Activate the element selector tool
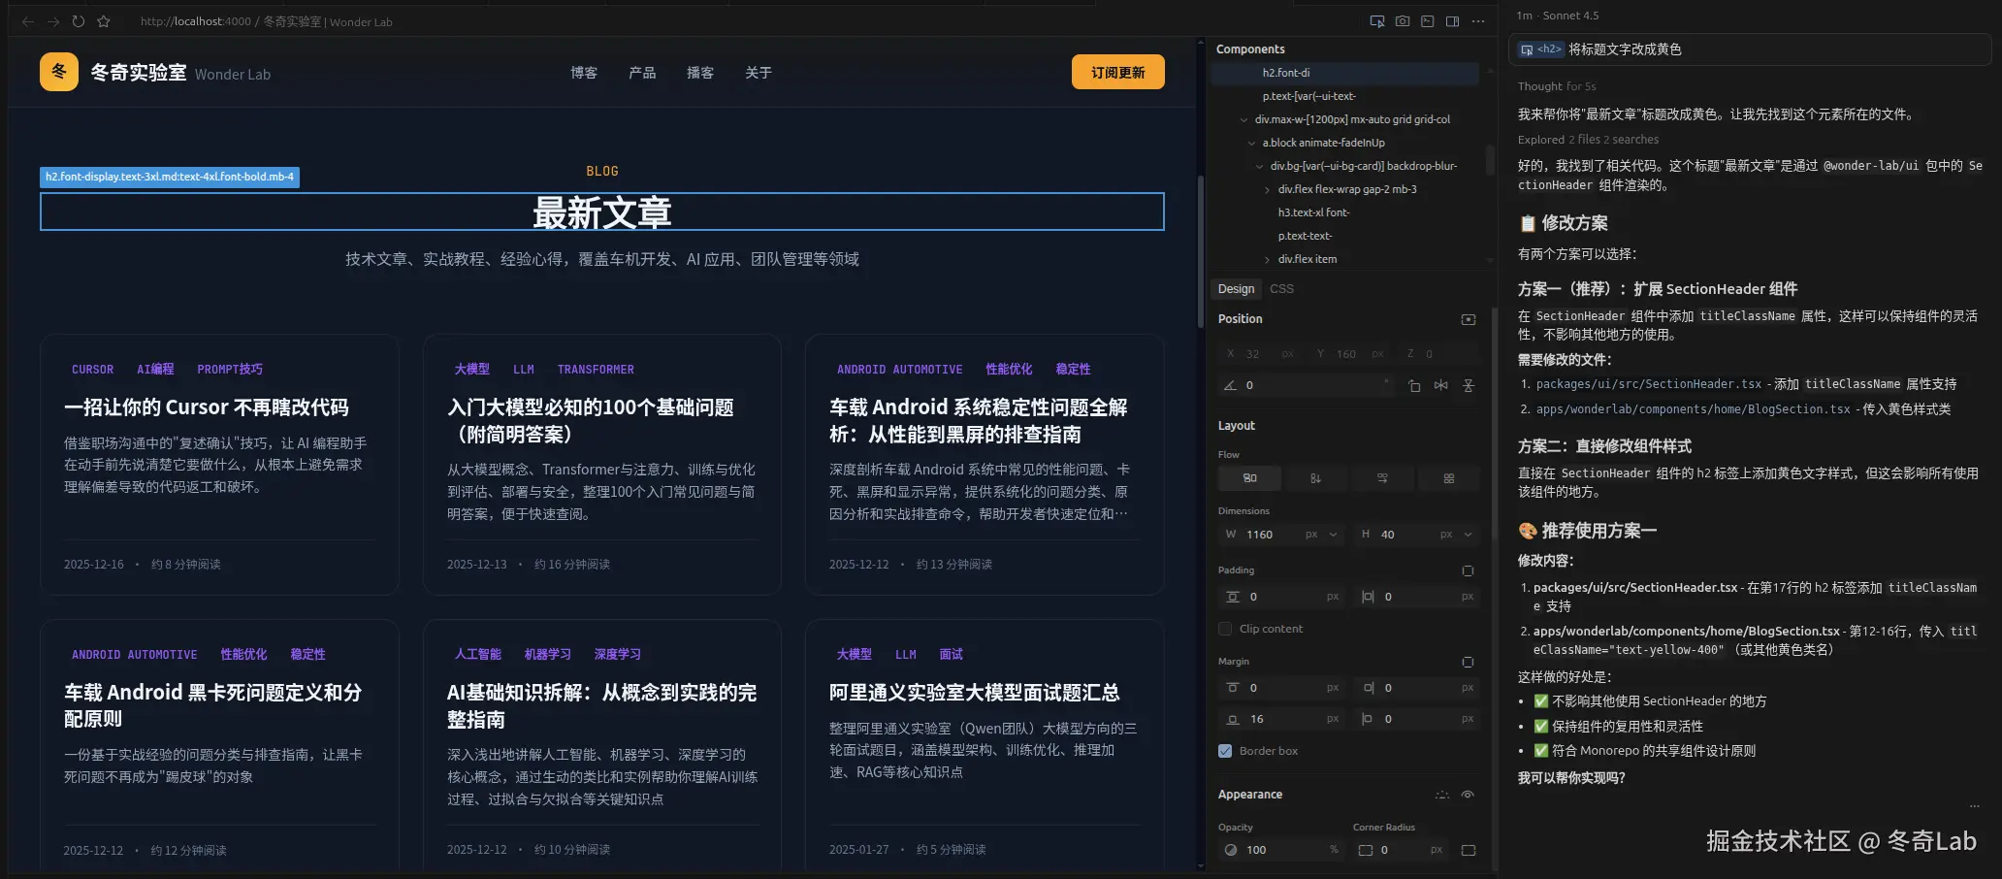The width and height of the screenshot is (2002, 879). click(x=1377, y=20)
